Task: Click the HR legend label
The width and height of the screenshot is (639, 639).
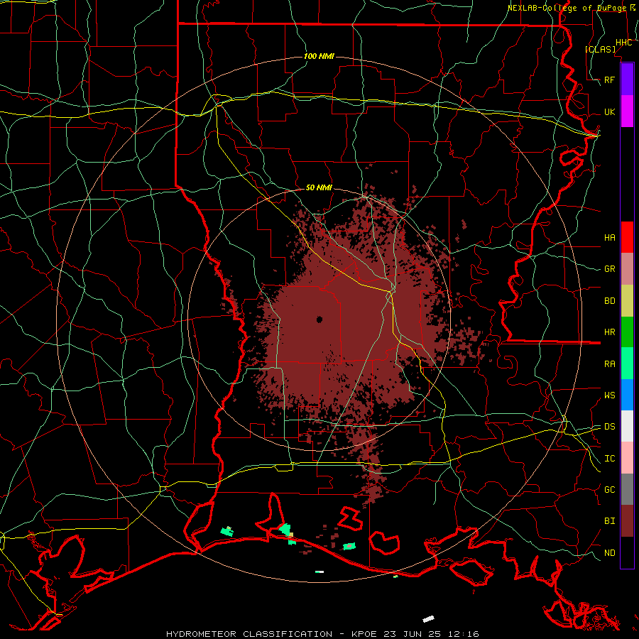Action: (x=609, y=332)
